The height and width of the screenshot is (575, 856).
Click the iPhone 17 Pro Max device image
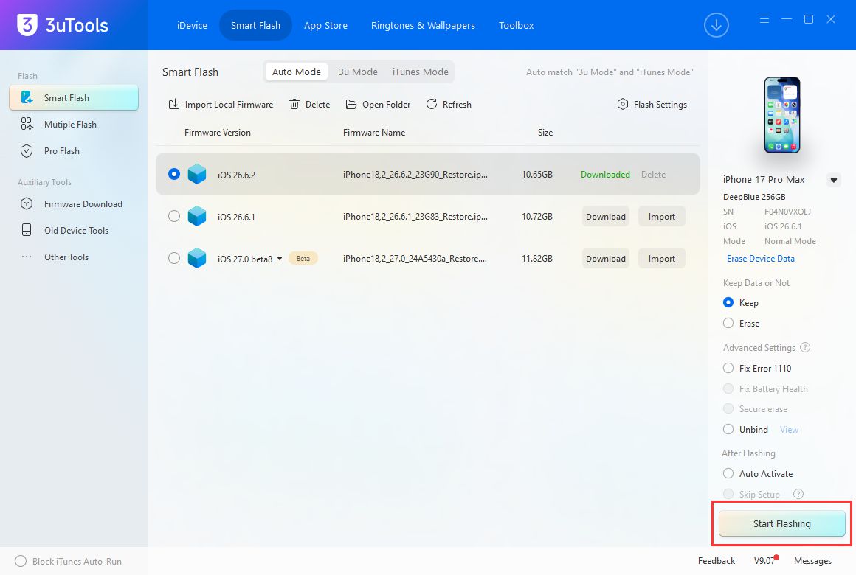point(782,115)
